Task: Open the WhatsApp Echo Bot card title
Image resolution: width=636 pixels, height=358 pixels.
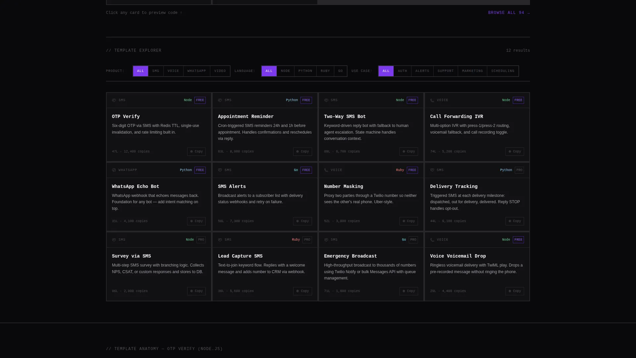Action: point(135,187)
